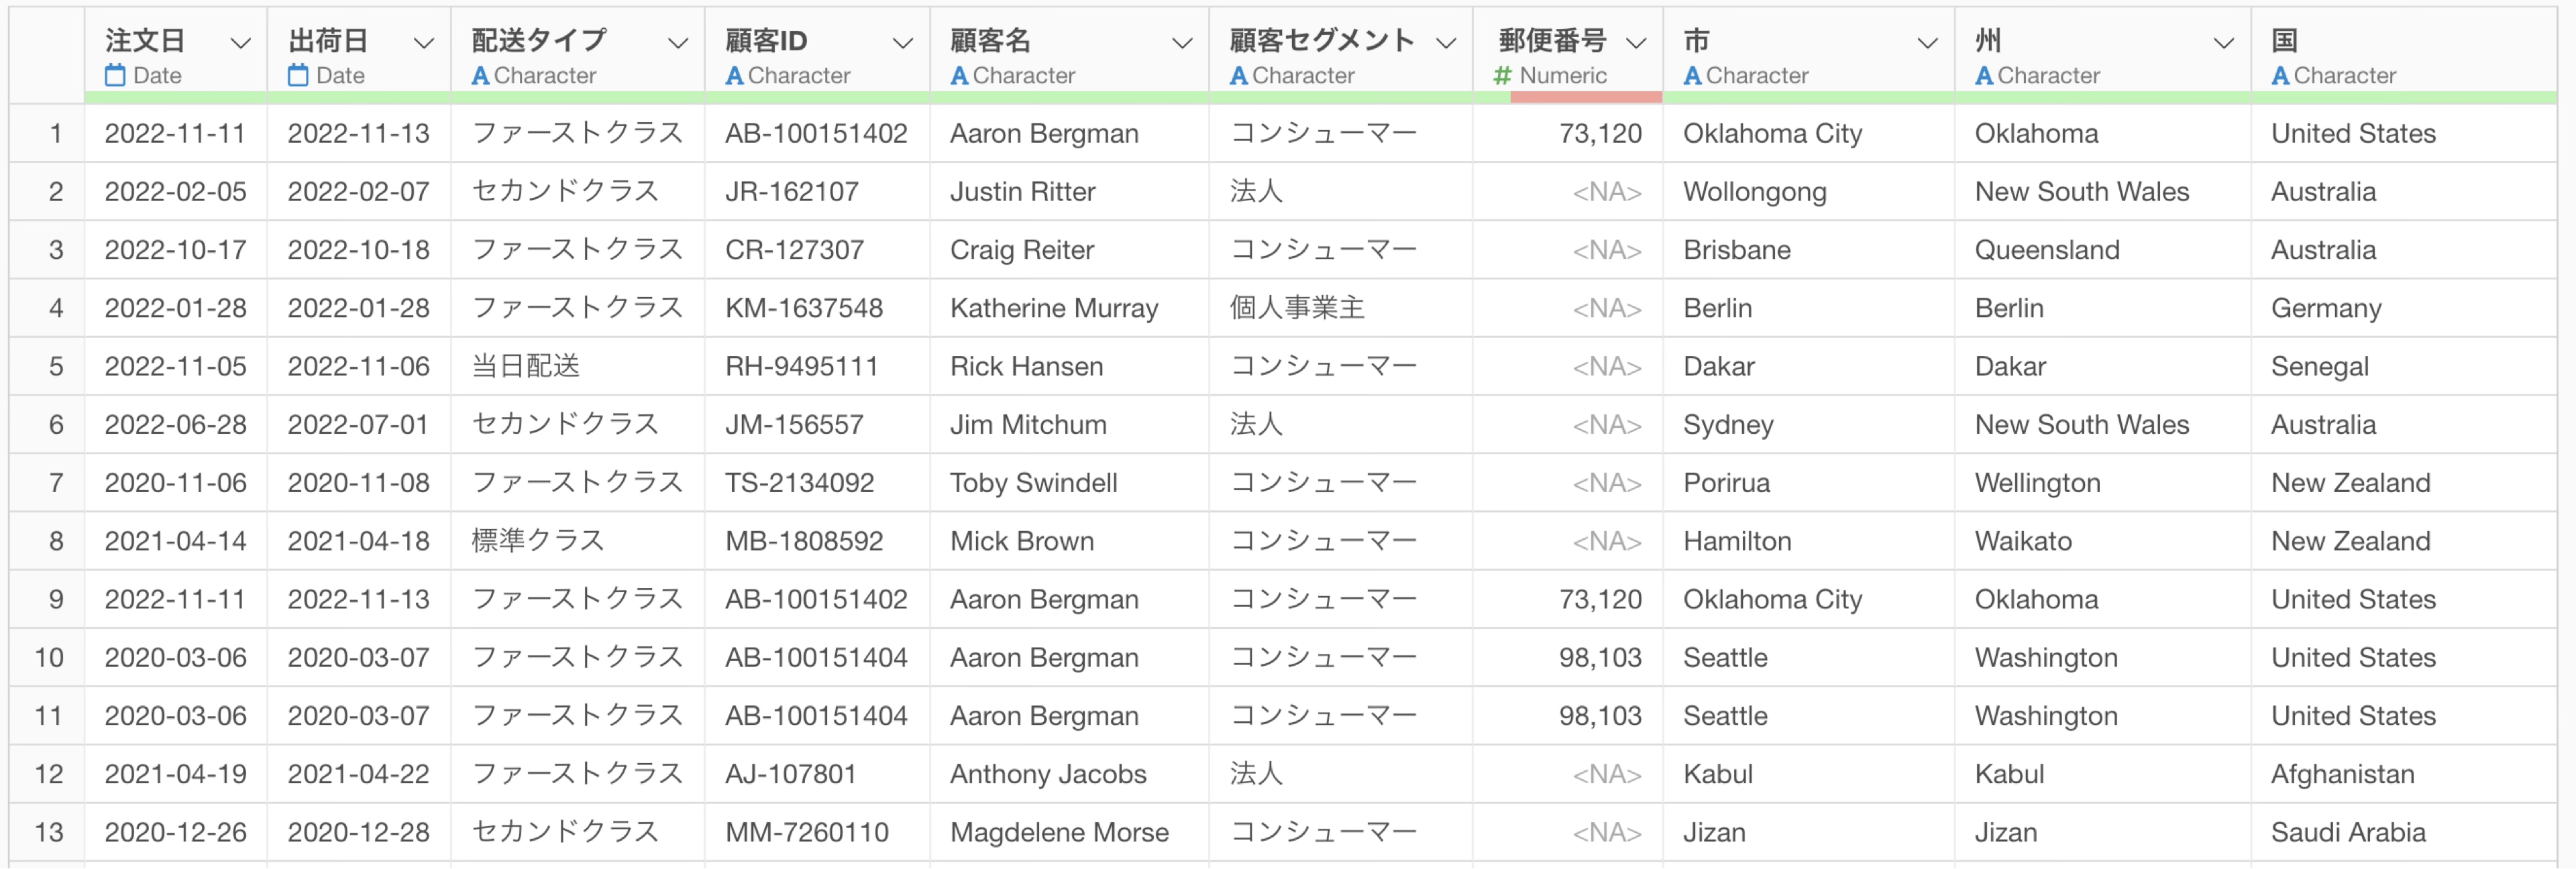Click the Character type icon under 顧客ID

[734, 75]
